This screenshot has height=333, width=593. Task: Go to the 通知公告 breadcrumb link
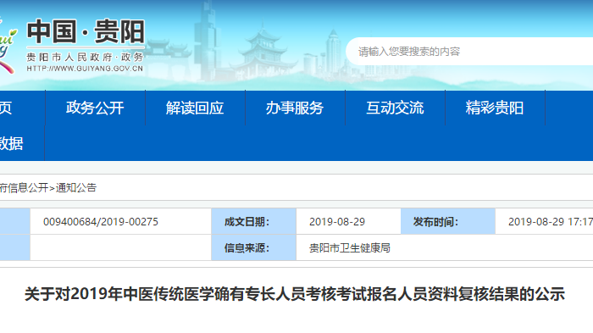[76, 188]
